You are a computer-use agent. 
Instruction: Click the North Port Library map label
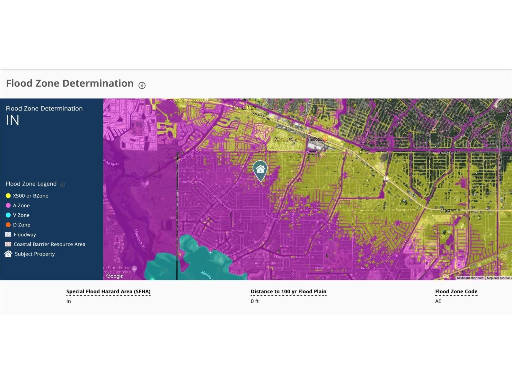click(186, 101)
